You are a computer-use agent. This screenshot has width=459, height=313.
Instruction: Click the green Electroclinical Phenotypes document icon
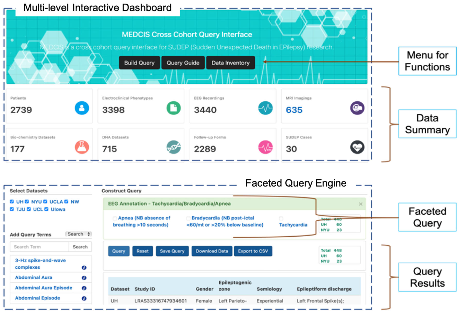point(173,108)
